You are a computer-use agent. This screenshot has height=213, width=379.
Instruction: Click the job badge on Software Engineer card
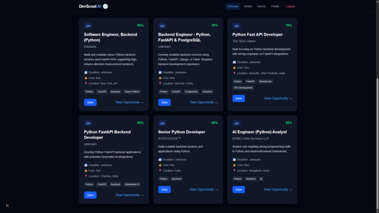click(x=88, y=26)
